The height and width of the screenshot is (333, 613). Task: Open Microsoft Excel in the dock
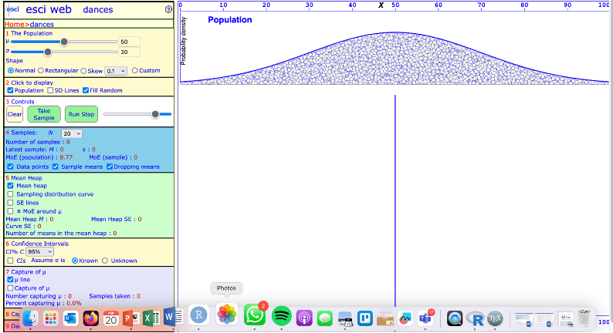pyautogui.click(x=151, y=317)
